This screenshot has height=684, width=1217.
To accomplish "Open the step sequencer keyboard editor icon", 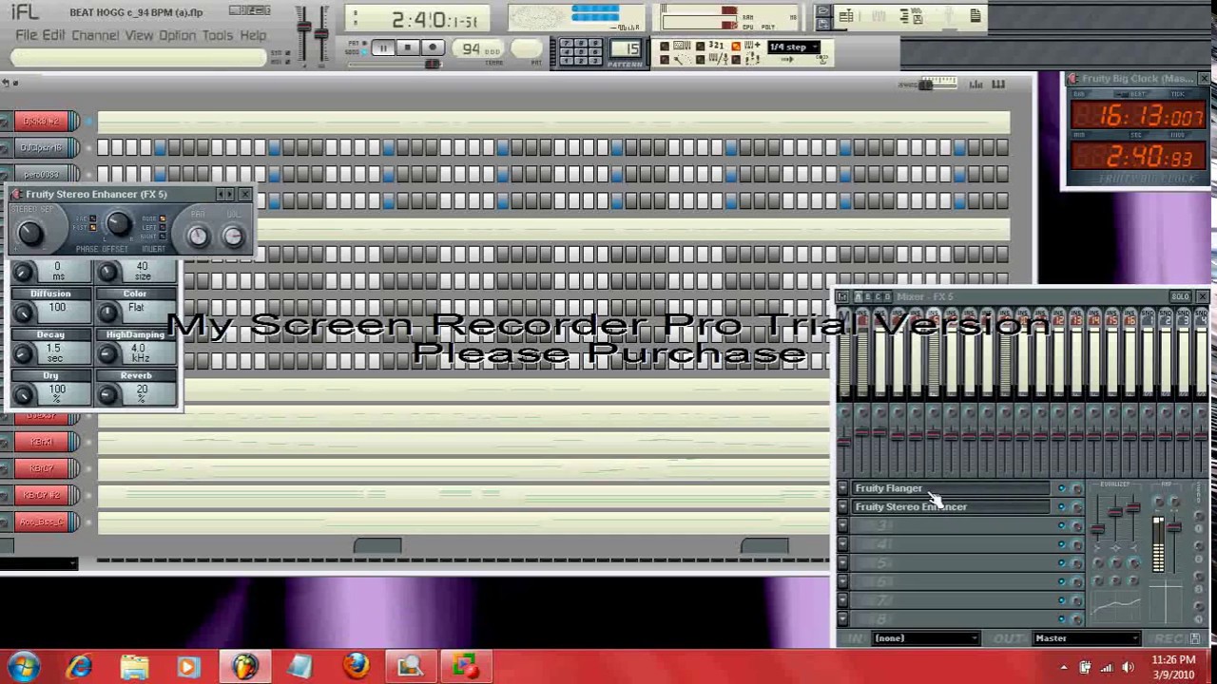I will [x=998, y=85].
